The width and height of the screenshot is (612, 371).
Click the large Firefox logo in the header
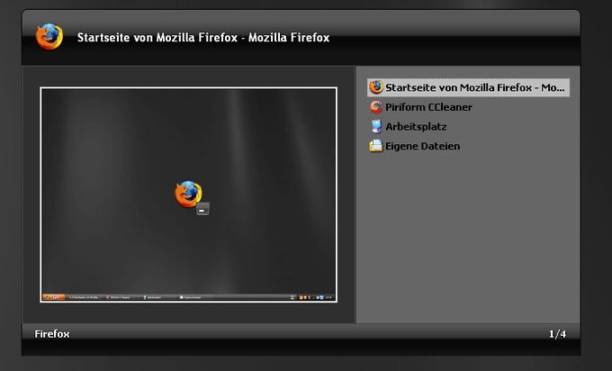[x=49, y=37]
